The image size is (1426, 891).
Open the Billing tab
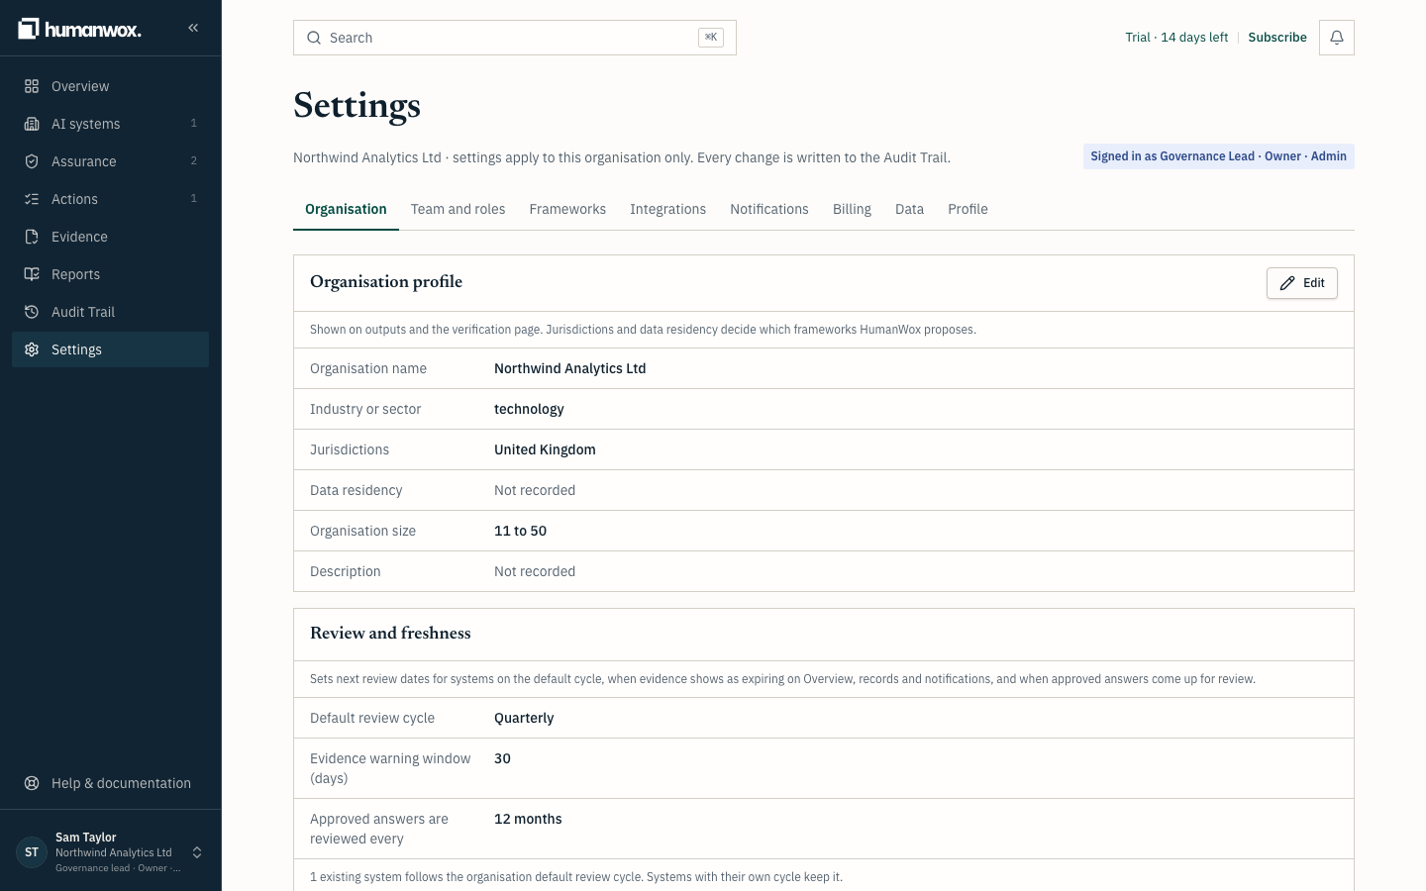852,209
